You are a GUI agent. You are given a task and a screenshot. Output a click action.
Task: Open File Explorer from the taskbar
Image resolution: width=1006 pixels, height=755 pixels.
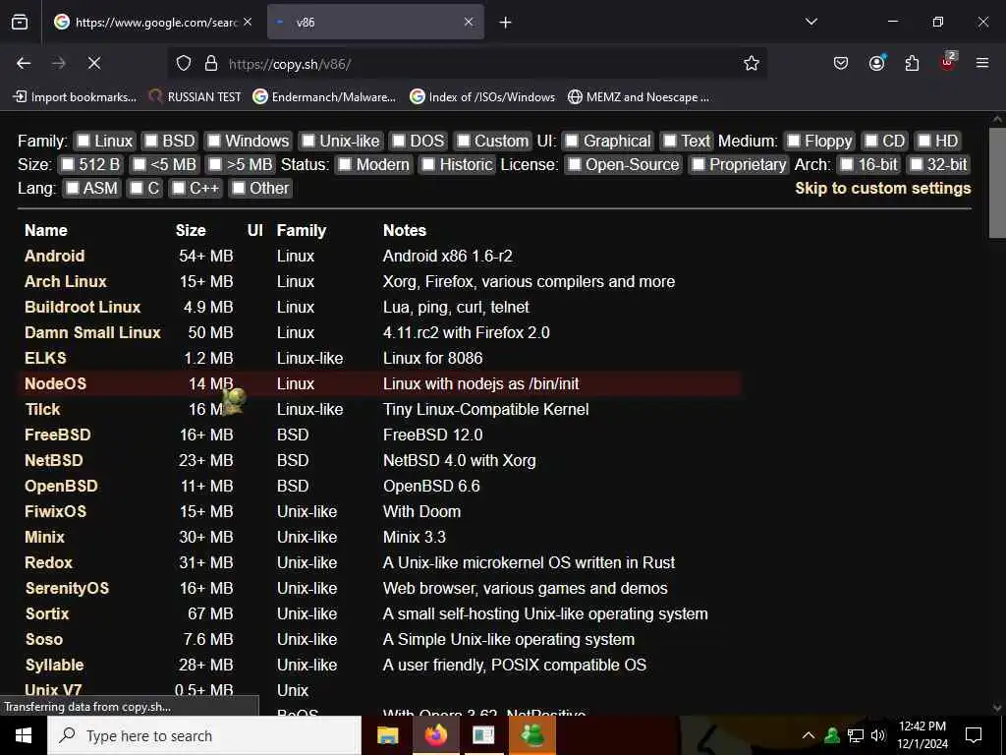point(387,735)
